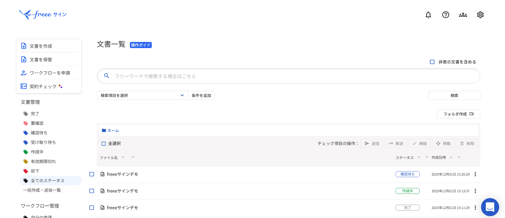505x218 pixels.
Task: Open the chat support bubble
Action: click(x=490, y=207)
